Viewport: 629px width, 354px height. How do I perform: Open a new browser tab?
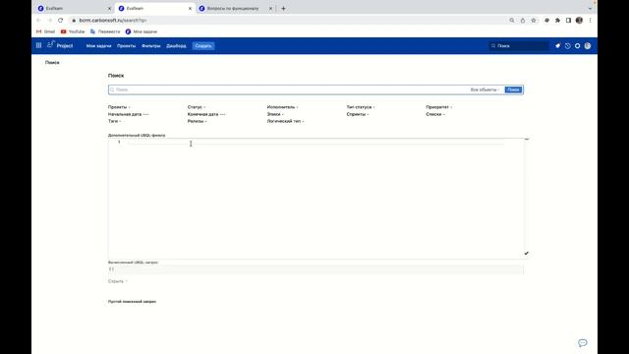283,9
